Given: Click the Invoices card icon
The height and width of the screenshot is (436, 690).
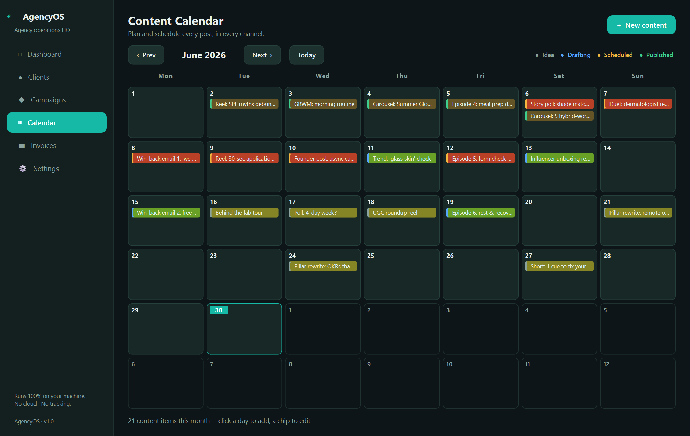Looking at the screenshot, I should [22, 146].
